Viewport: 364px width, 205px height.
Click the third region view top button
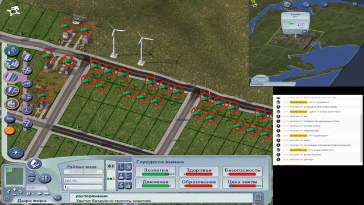click(325, 4)
